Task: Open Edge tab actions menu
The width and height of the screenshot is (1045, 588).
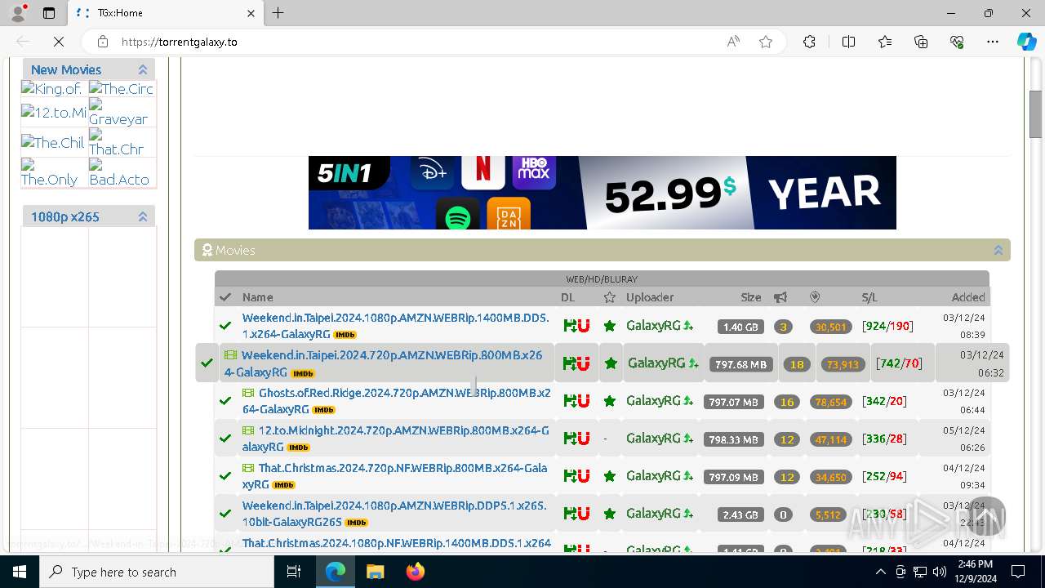Action: point(49,13)
